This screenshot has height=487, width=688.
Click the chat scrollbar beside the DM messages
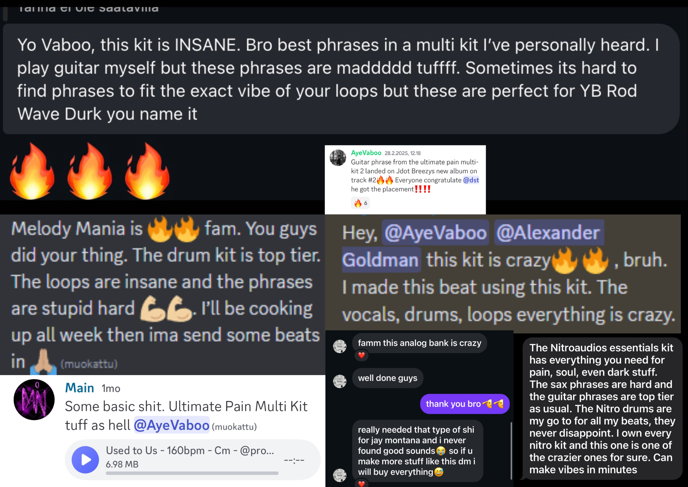[x=511, y=450]
